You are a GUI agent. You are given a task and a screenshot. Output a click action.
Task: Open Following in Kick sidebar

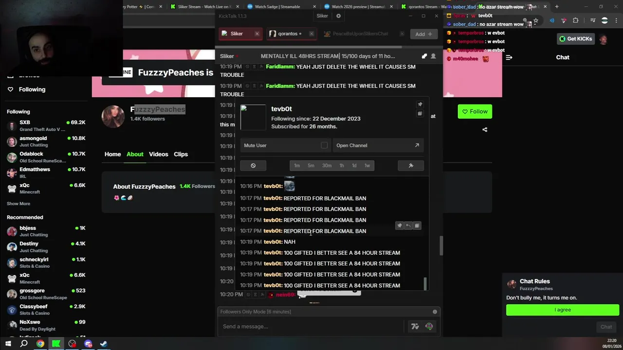tap(27, 89)
